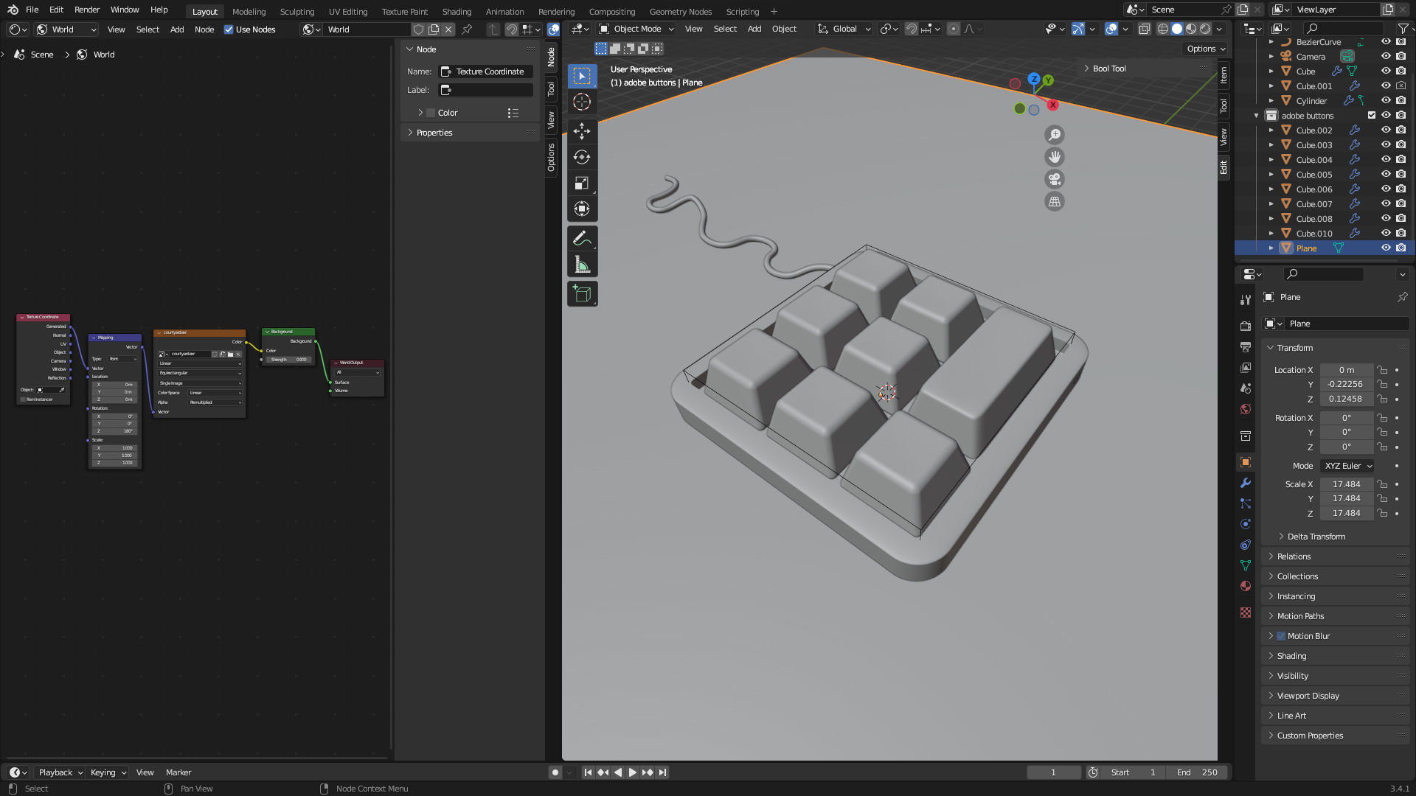This screenshot has height=796, width=1416.
Task: Collapse the Transform panel
Action: tap(1294, 348)
